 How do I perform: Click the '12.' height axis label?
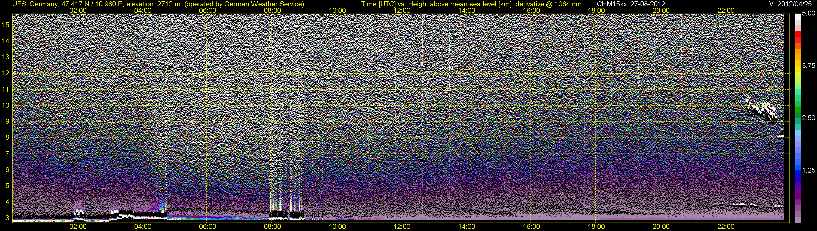point(6,73)
